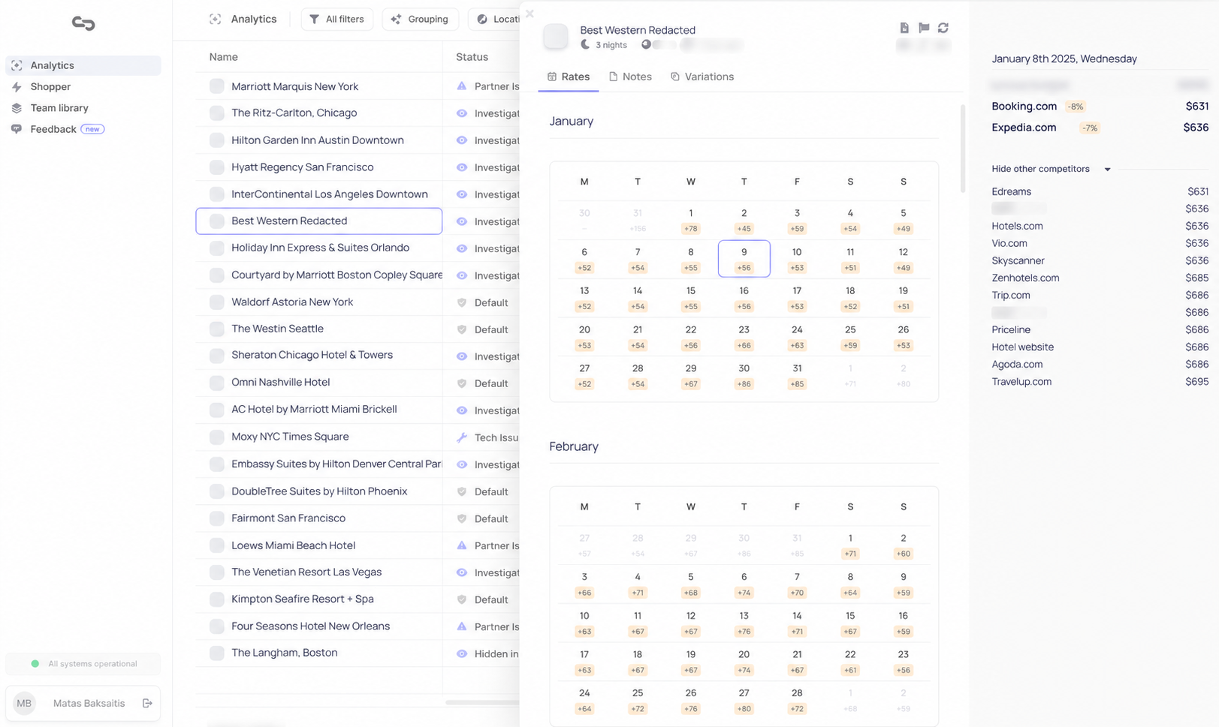The height and width of the screenshot is (727, 1219).
Task: Check the Marriott Marquis New York checkbox
Action: 217,86
